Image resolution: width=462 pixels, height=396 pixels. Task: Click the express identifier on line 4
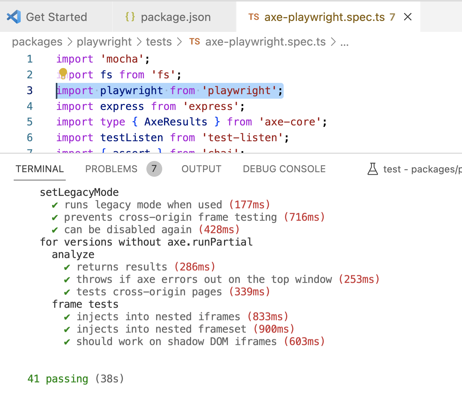pos(122,106)
